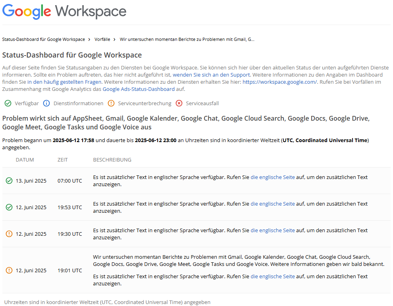Image resolution: width=393 pixels, height=306 pixels.
Task: Click chevron after Vorfälle breadcrumb
Action: (114, 40)
